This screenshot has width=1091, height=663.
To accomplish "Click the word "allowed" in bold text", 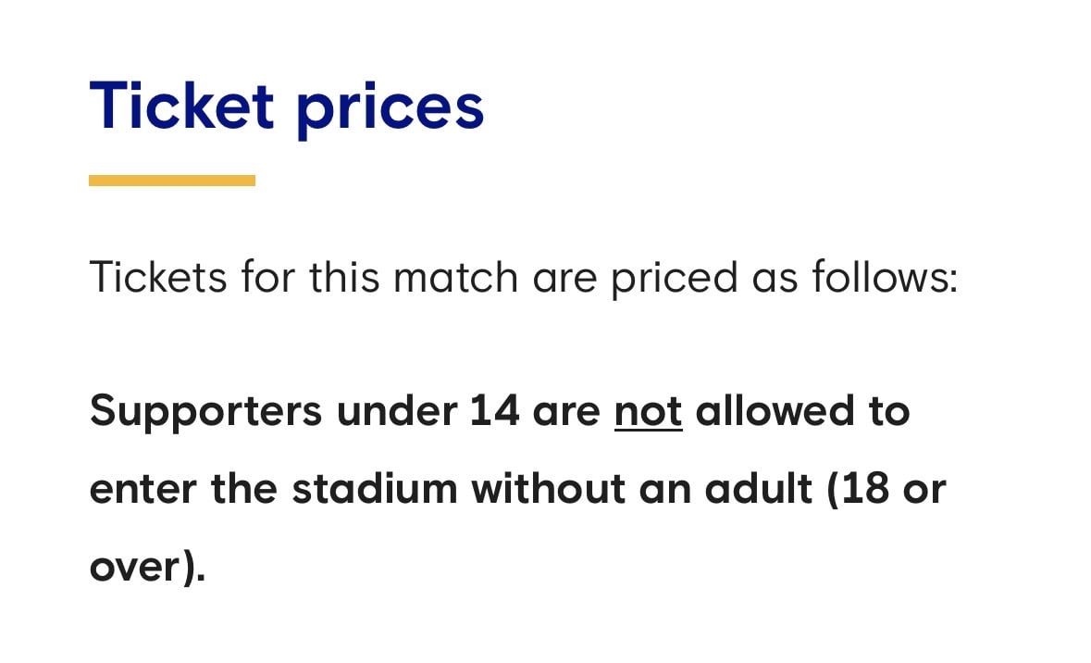I will (774, 411).
